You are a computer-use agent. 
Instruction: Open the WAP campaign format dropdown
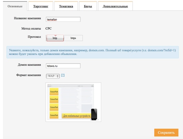click(x=53, y=76)
